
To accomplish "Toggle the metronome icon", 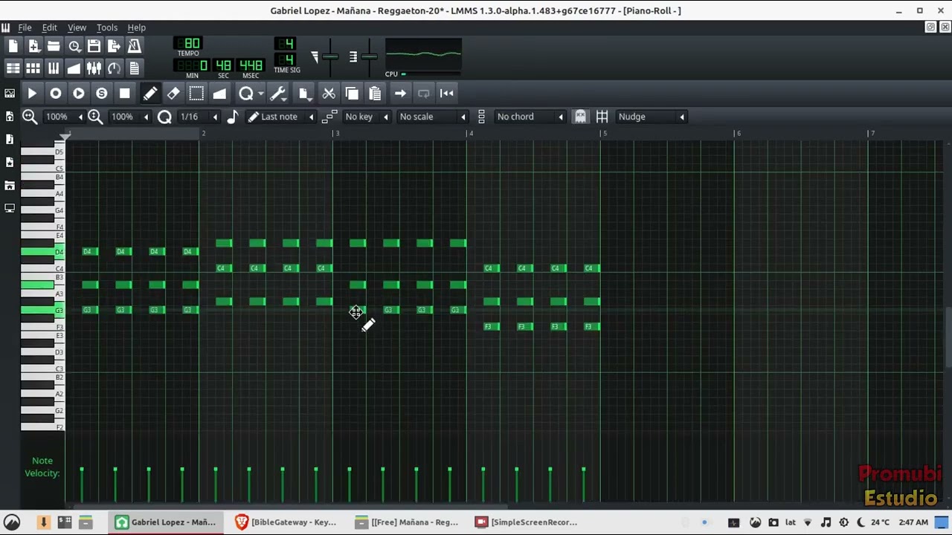I will [134, 46].
